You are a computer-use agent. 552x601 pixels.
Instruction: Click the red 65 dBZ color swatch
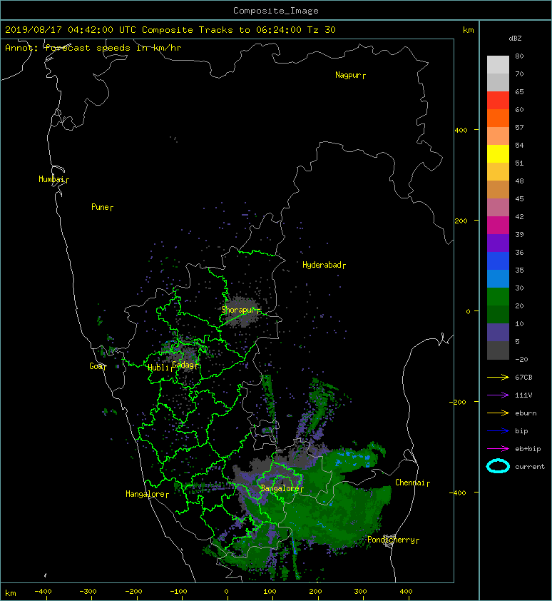coord(498,100)
